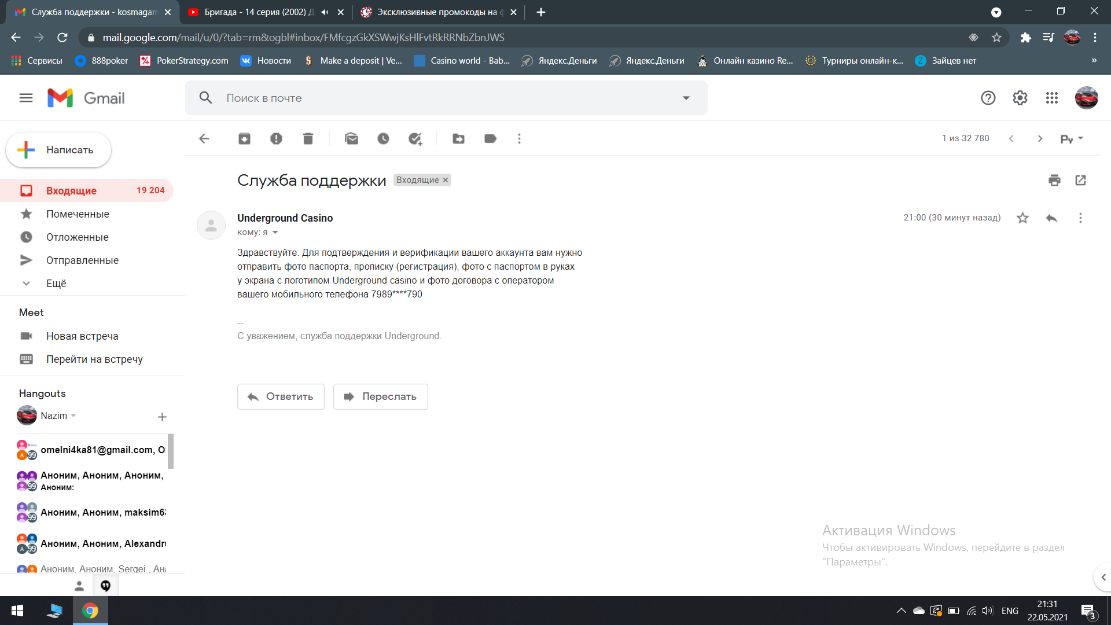Open Chrome media control icon
Image resolution: width=1111 pixels, height=625 pixels.
tap(1049, 38)
